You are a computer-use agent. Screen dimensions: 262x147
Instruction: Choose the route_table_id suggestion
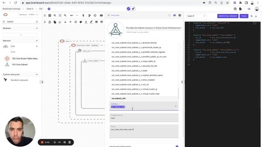click(x=144, y=61)
